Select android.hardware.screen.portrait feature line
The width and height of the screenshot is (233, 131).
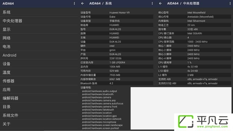pos(100,128)
